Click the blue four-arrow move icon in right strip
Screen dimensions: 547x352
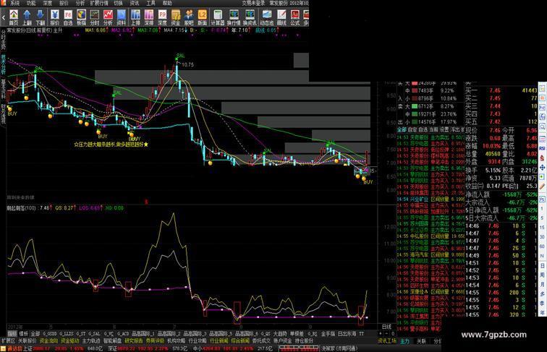pyautogui.click(x=543, y=167)
